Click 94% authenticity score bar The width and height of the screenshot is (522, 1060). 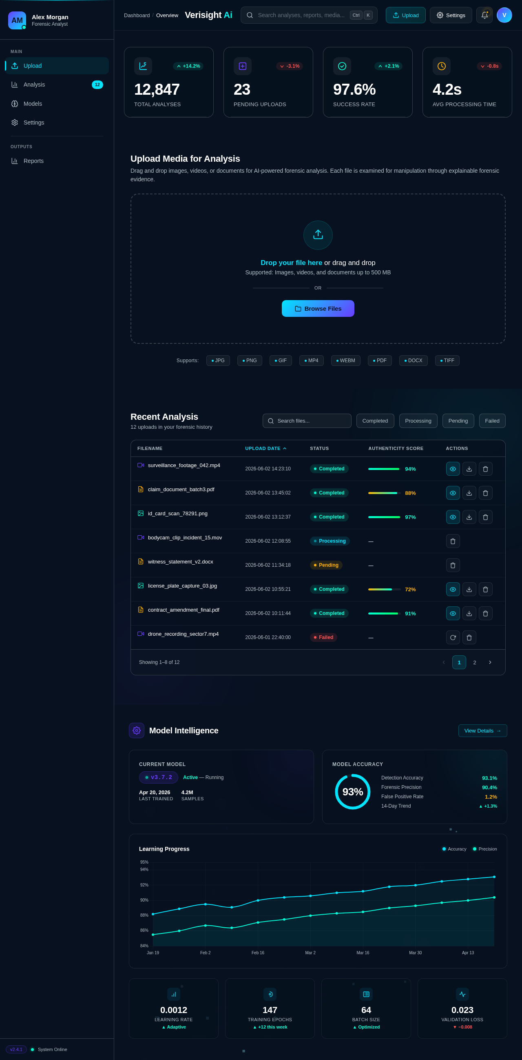(x=384, y=469)
